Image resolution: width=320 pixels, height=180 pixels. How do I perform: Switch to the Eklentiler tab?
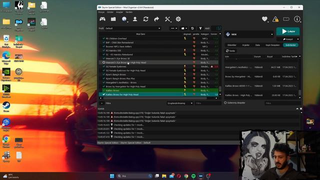pyautogui.click(x=232, y=45)
